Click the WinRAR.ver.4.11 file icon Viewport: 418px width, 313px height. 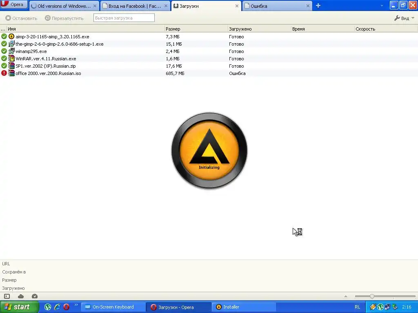click(11, 58)
